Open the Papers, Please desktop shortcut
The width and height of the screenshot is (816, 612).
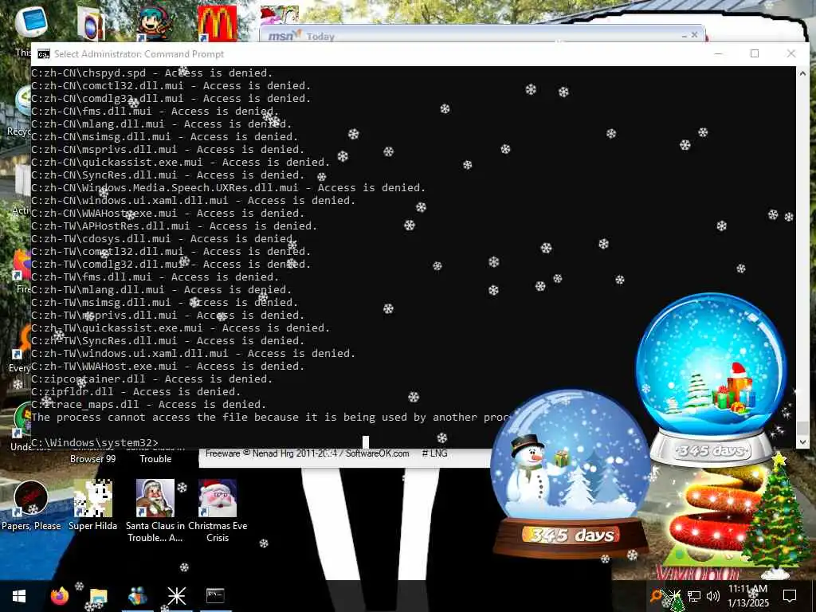[31, 504]
